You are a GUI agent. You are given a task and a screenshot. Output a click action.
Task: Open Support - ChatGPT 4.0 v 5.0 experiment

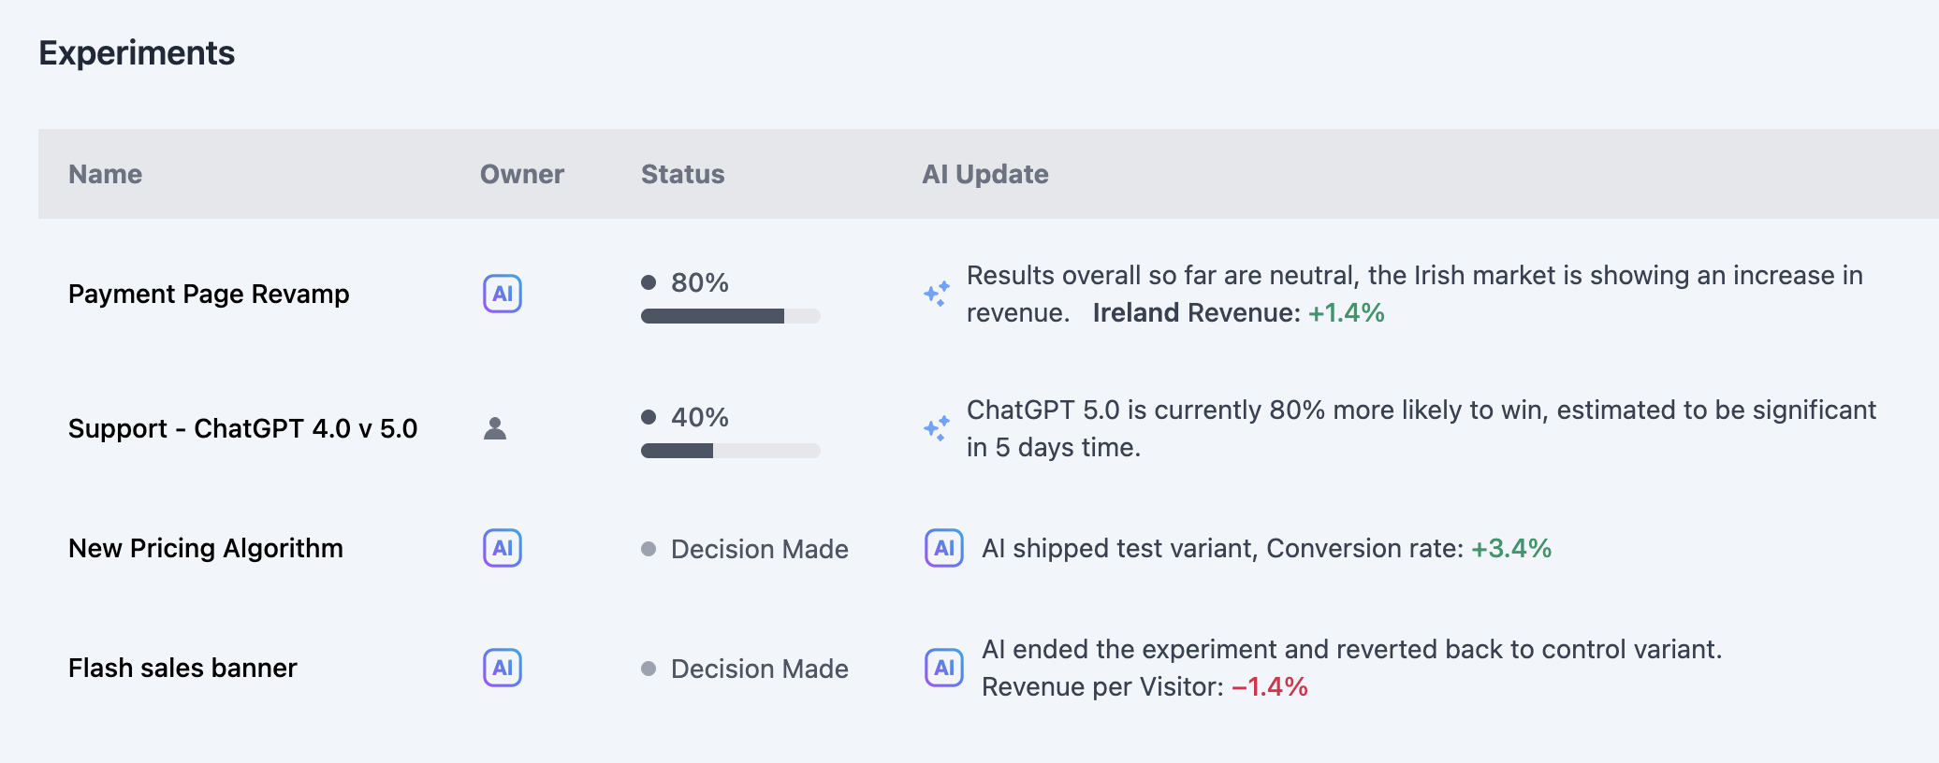(x=242, y=428)
